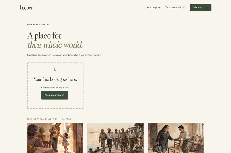
Task: Click 'Your first book goes here.' heading
Action: tap(55, 79)
